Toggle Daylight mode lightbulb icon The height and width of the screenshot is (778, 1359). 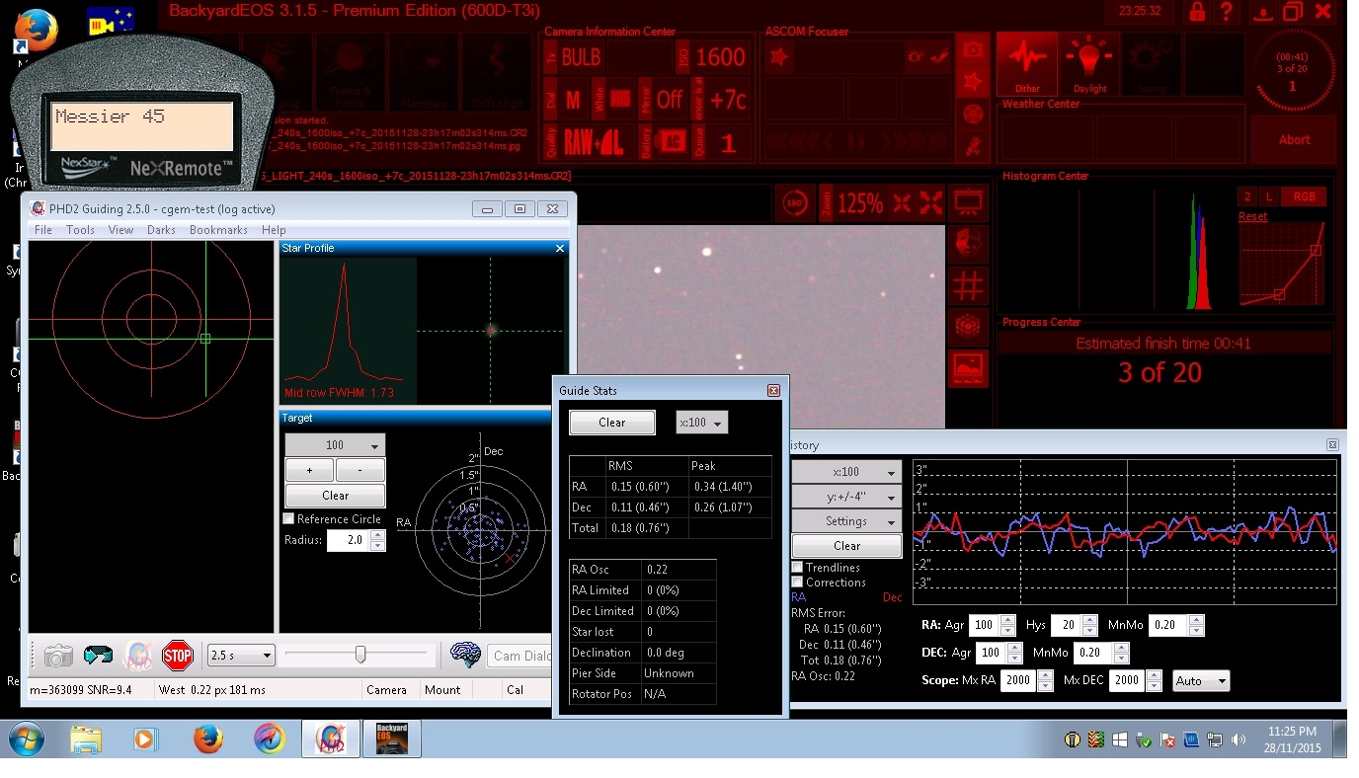coord(1089,64)
